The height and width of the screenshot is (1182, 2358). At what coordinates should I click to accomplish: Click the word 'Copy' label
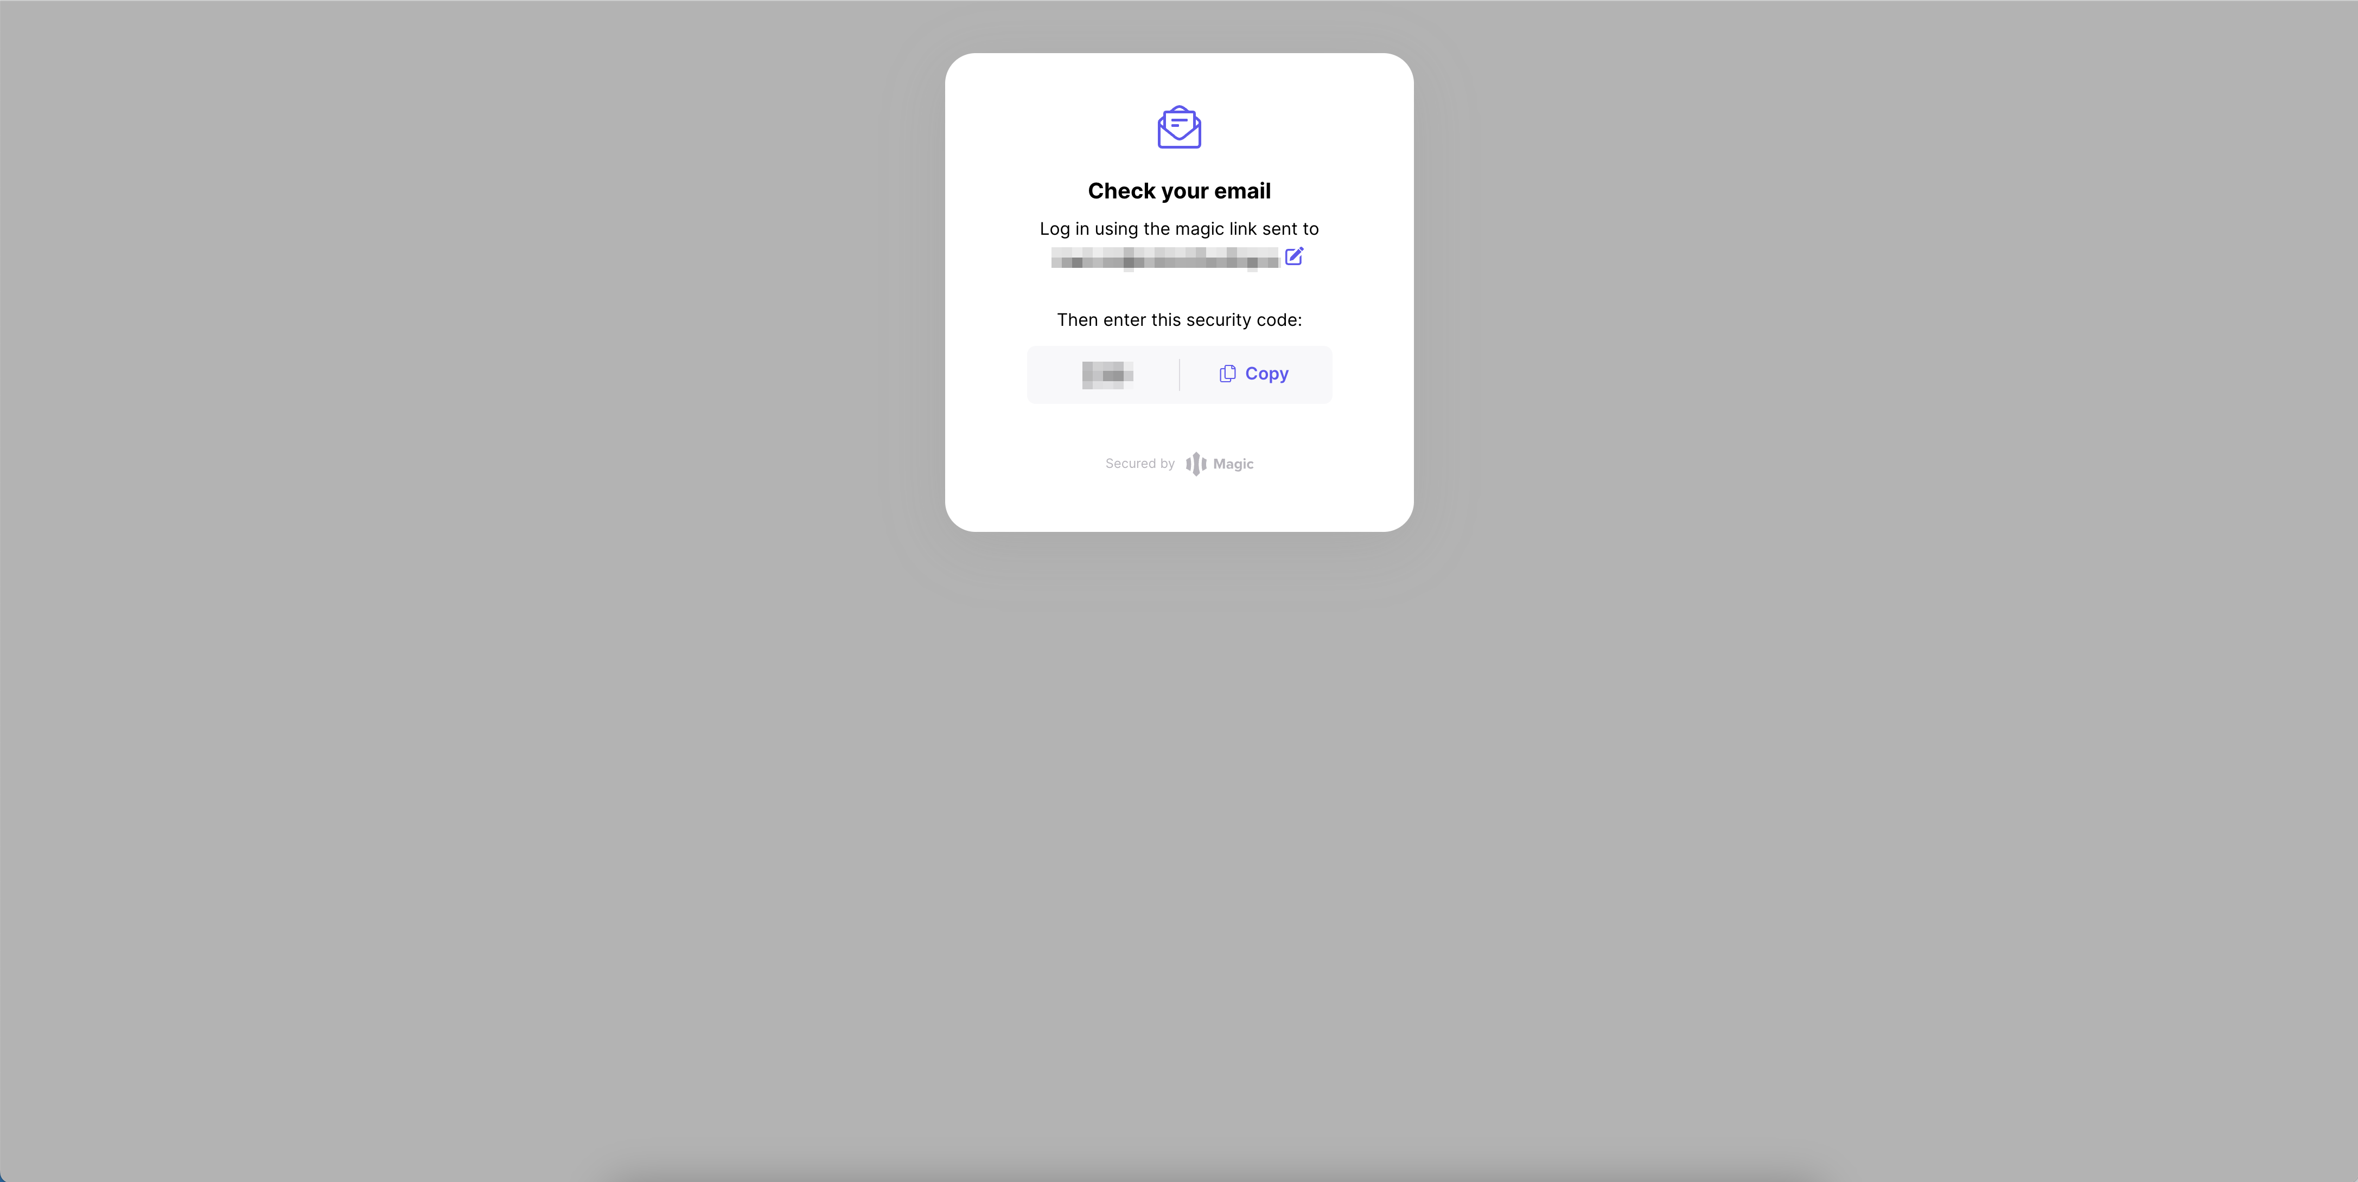(x=1267, y=373)
